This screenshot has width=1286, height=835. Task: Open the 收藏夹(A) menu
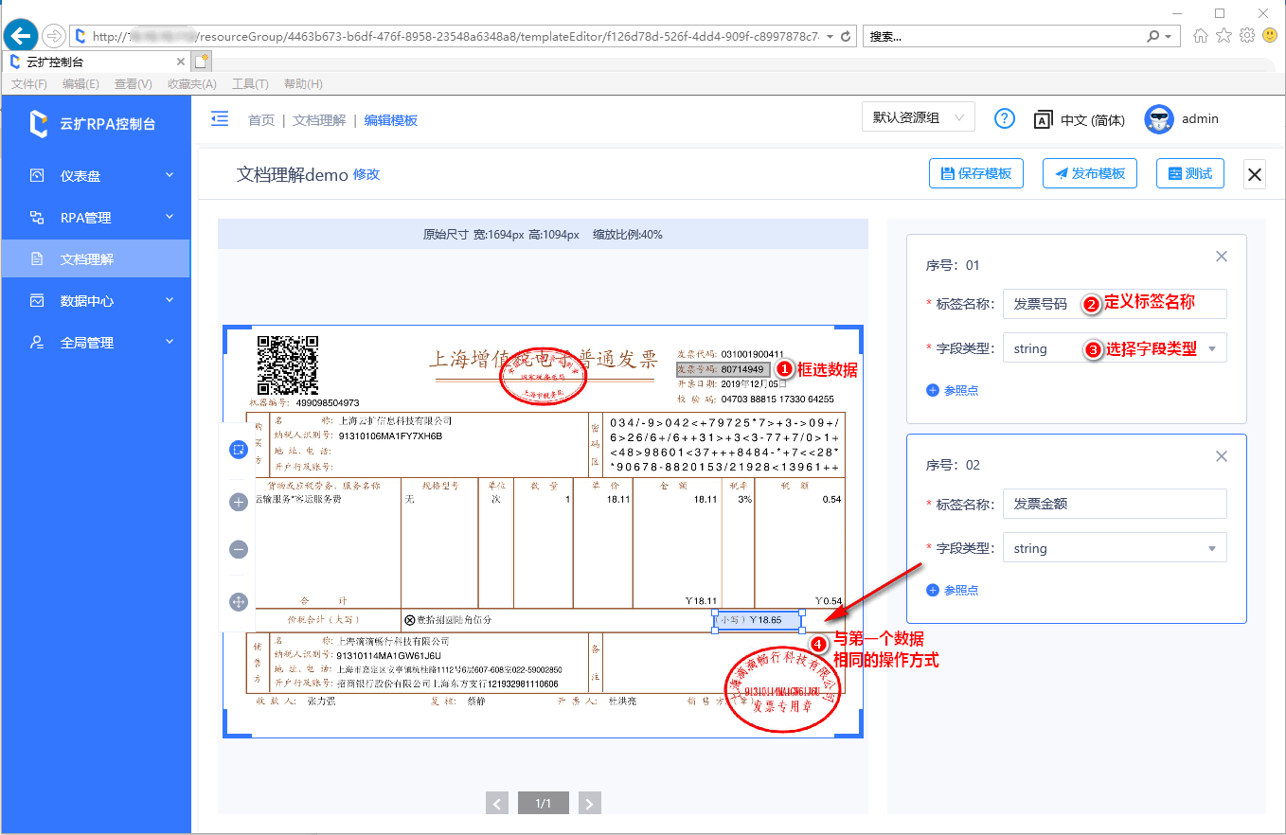point(192,84)
